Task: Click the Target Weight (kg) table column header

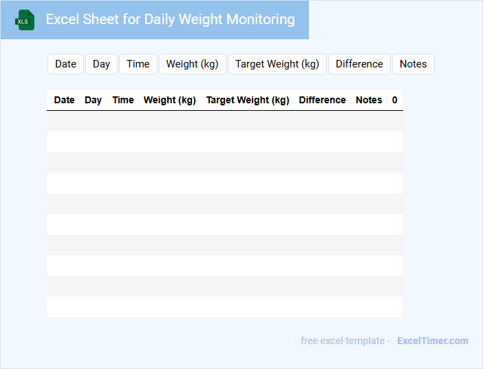Action: (248, 100)
